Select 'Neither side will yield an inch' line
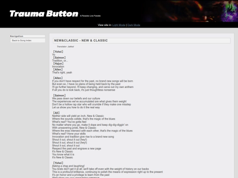Image resolution: width=238 pixels, height=178 pixels. [x=78, y=116]
